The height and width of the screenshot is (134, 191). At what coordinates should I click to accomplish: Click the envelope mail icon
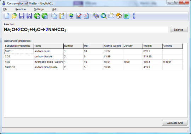(111, 16)
